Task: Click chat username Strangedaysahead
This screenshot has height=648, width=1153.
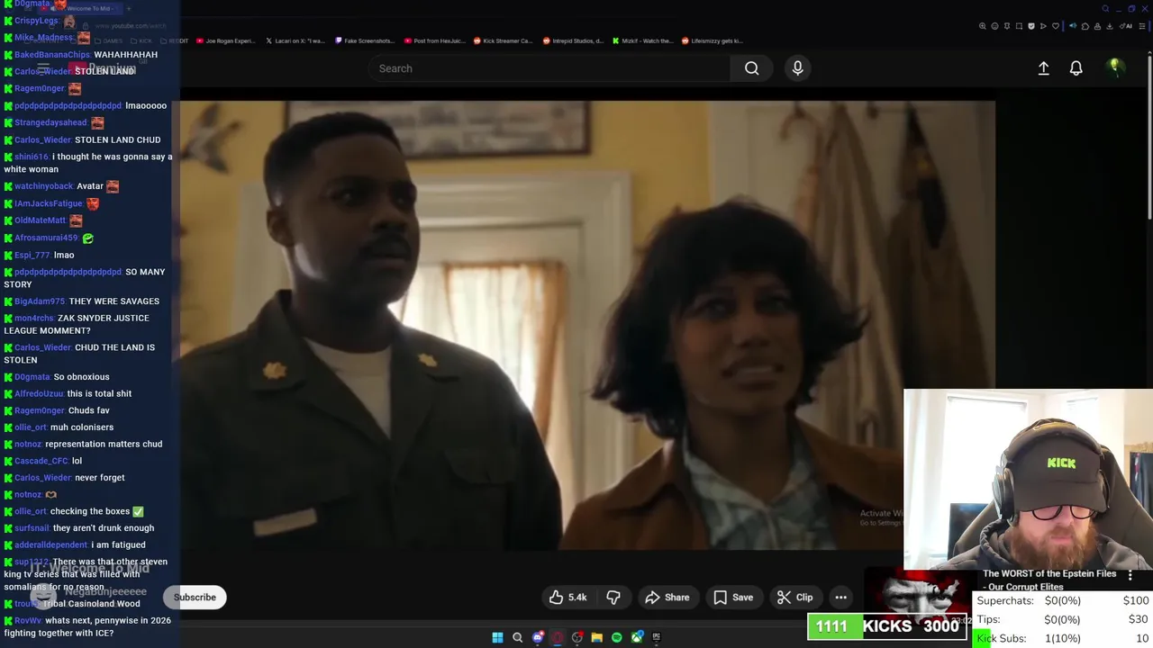Action: point(50,122)
